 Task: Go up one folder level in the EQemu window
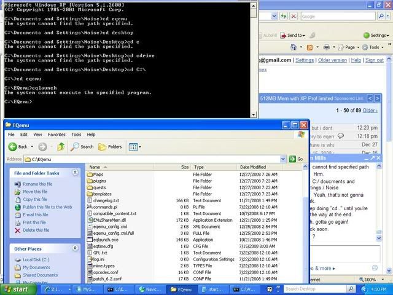tap(61, 147)
